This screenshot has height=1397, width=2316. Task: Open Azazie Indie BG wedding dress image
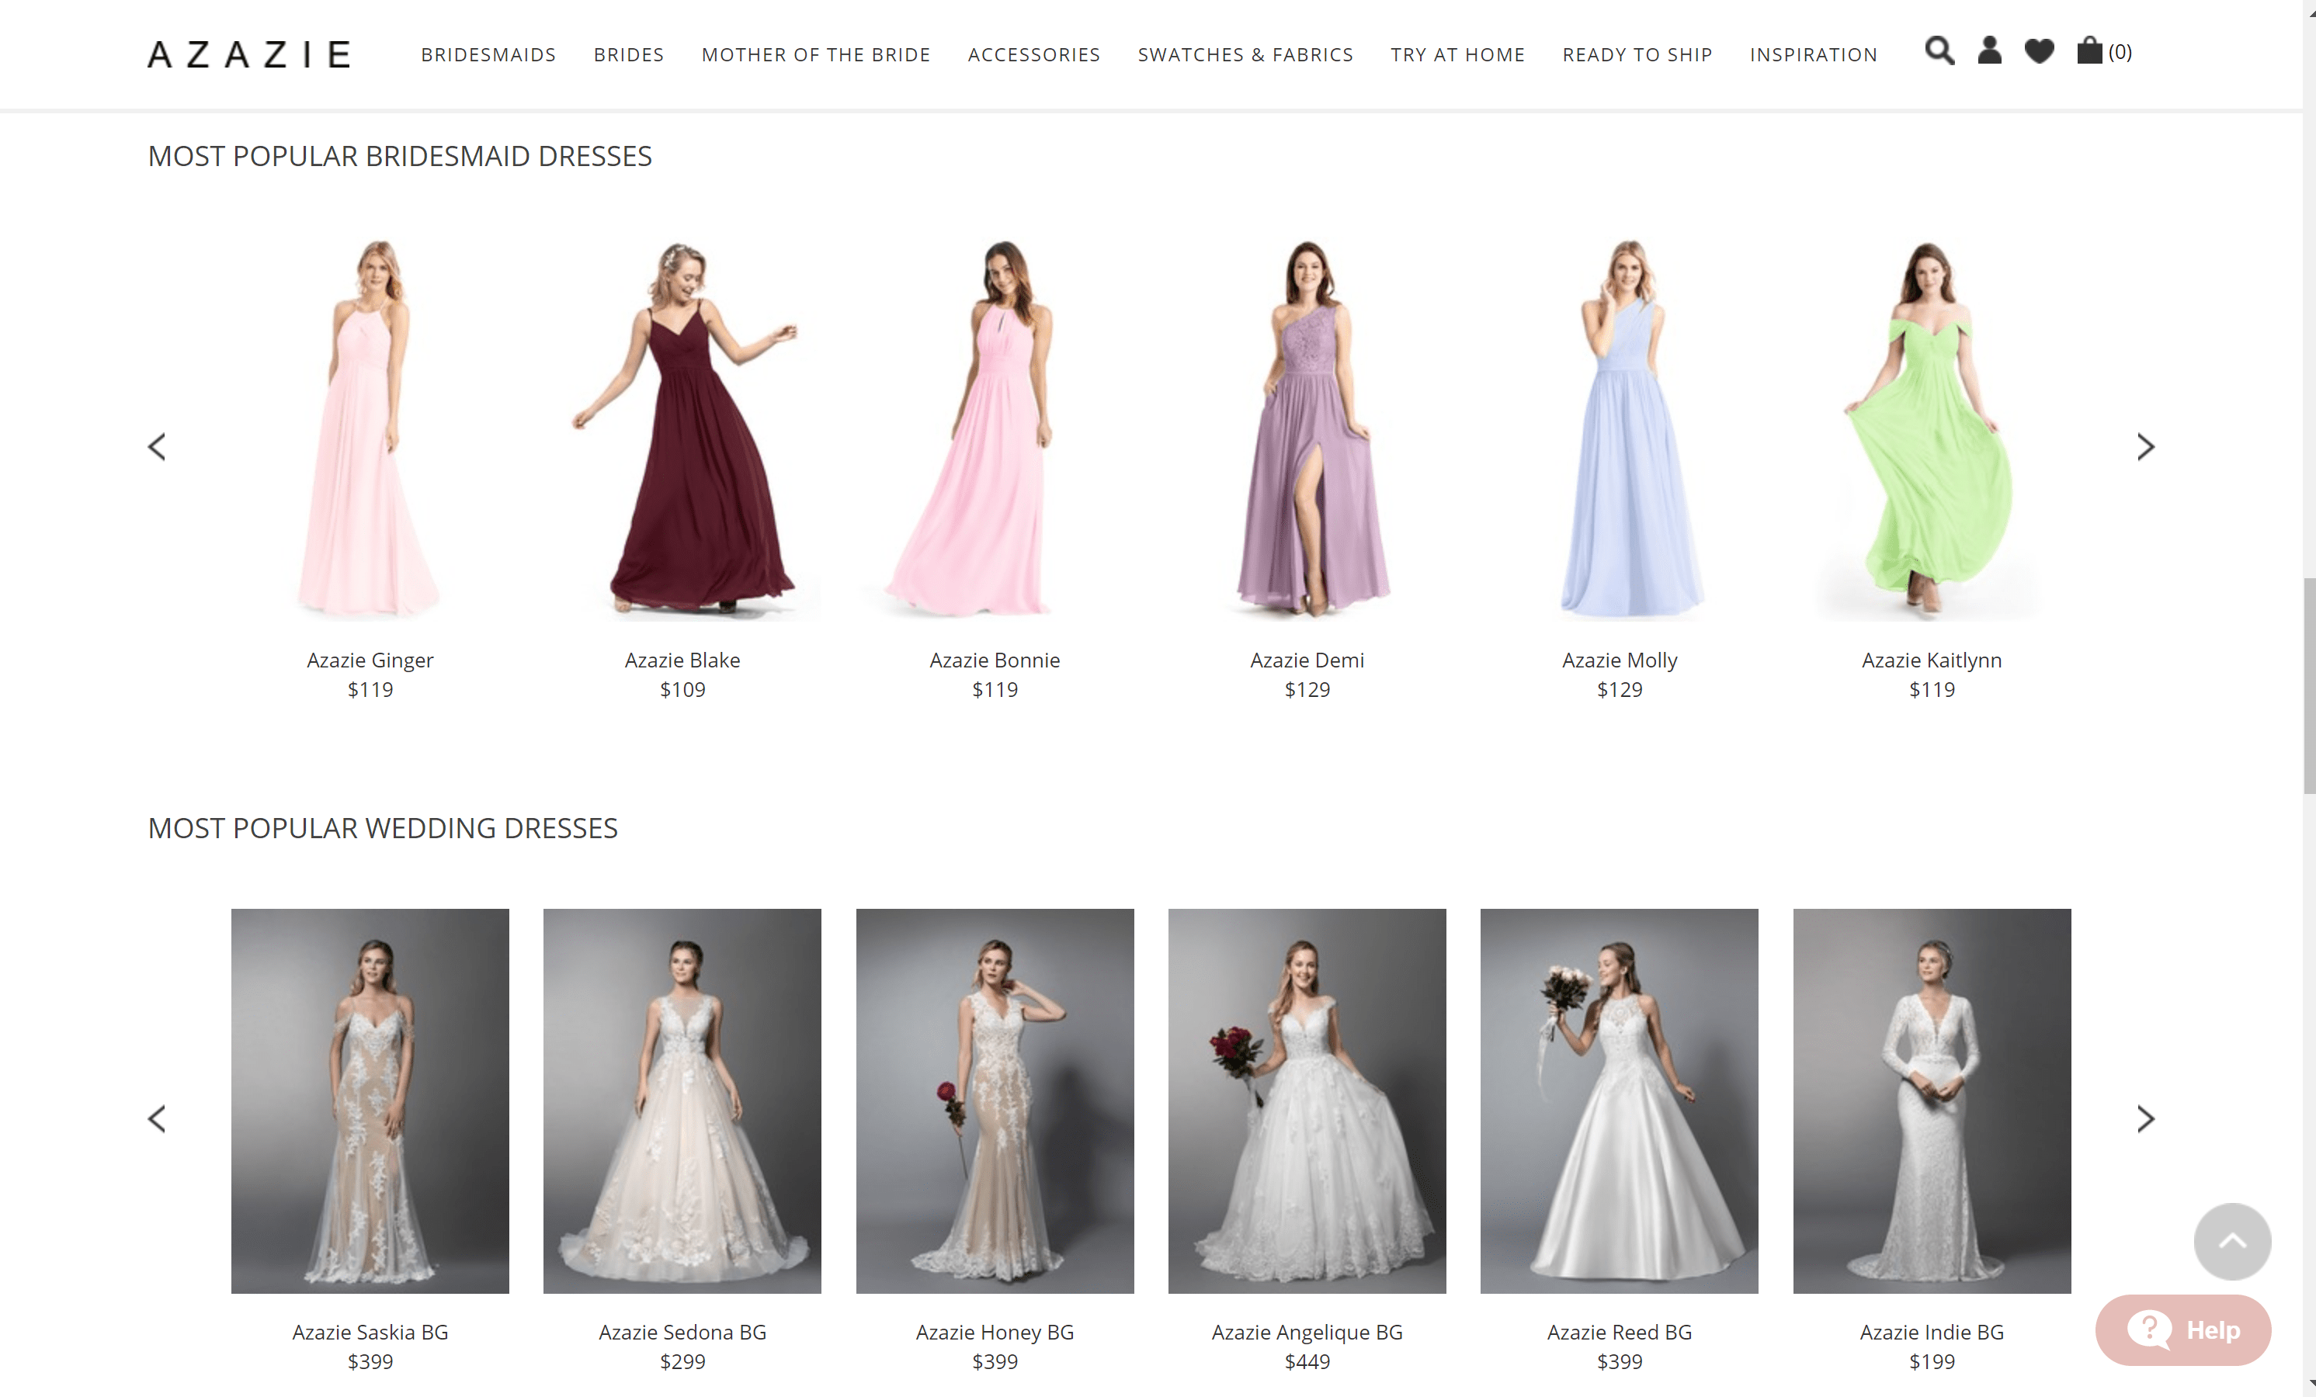point(1932,1101)
